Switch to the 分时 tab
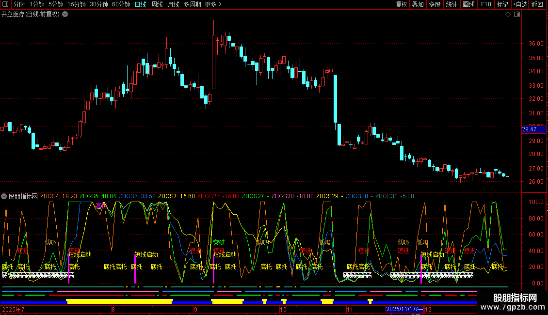 pyautogui.click(x=19, y=4)
